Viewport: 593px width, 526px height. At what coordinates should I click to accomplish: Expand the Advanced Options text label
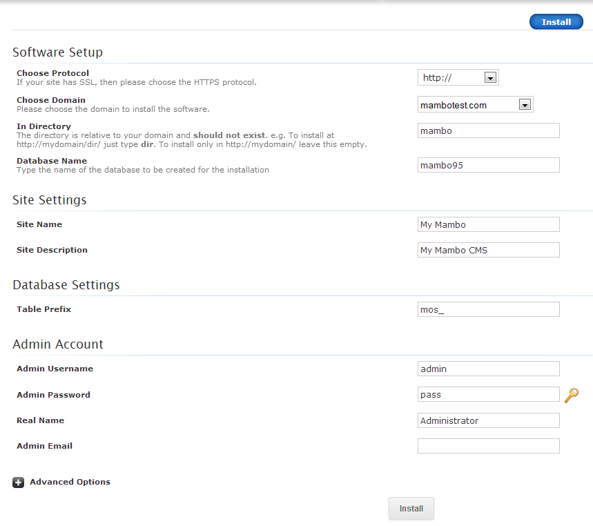click(70, 482)
